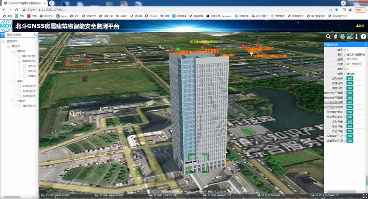Viewport: 368px width, 199px height.
Task: Click timeline at Feb 25 2023 12:00:00 UTC
Action: click(163, 195)
